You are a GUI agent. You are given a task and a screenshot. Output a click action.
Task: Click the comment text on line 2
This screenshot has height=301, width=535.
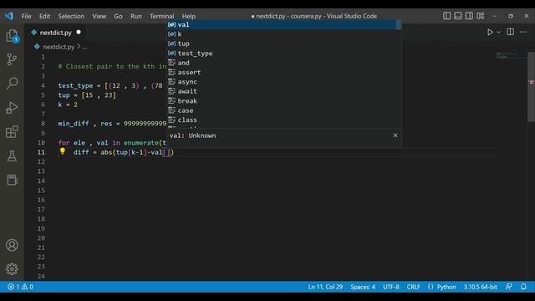pyautogui.click(x=112, y=67)
